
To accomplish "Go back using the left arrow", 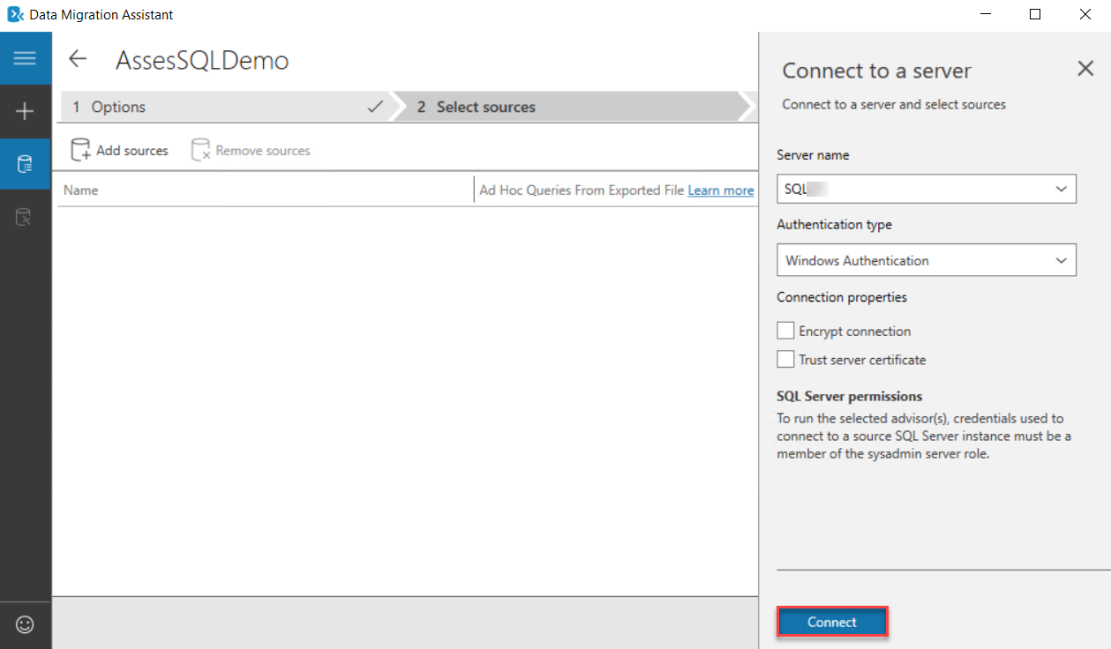I will click(79, 59).
